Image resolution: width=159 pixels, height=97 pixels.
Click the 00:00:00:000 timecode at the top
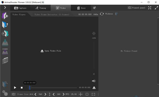(85, 14)
